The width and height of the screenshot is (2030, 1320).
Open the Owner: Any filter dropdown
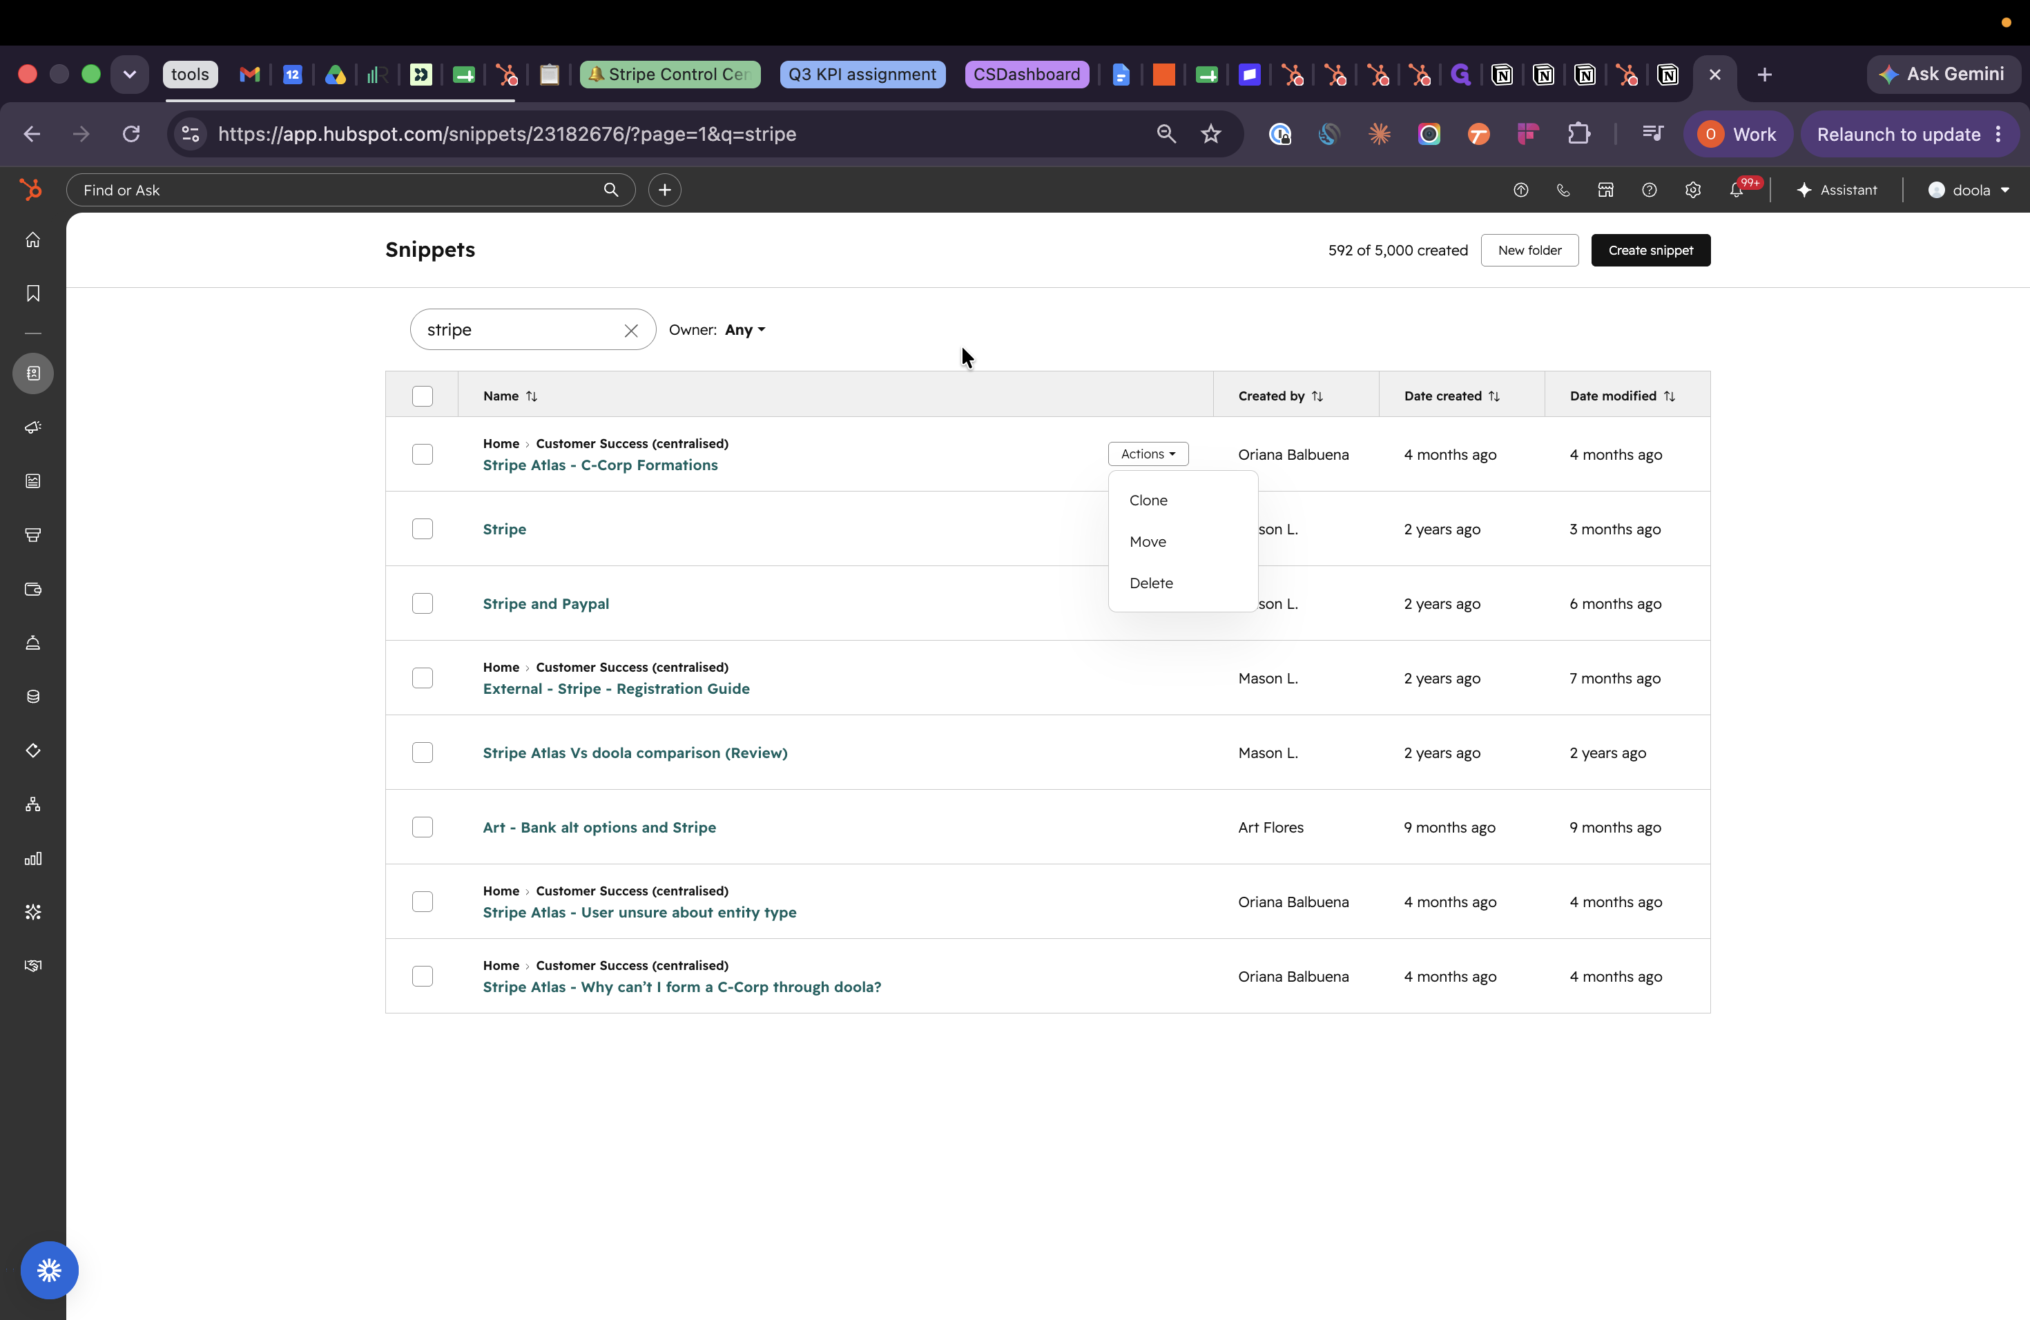(x=746, y=330)
